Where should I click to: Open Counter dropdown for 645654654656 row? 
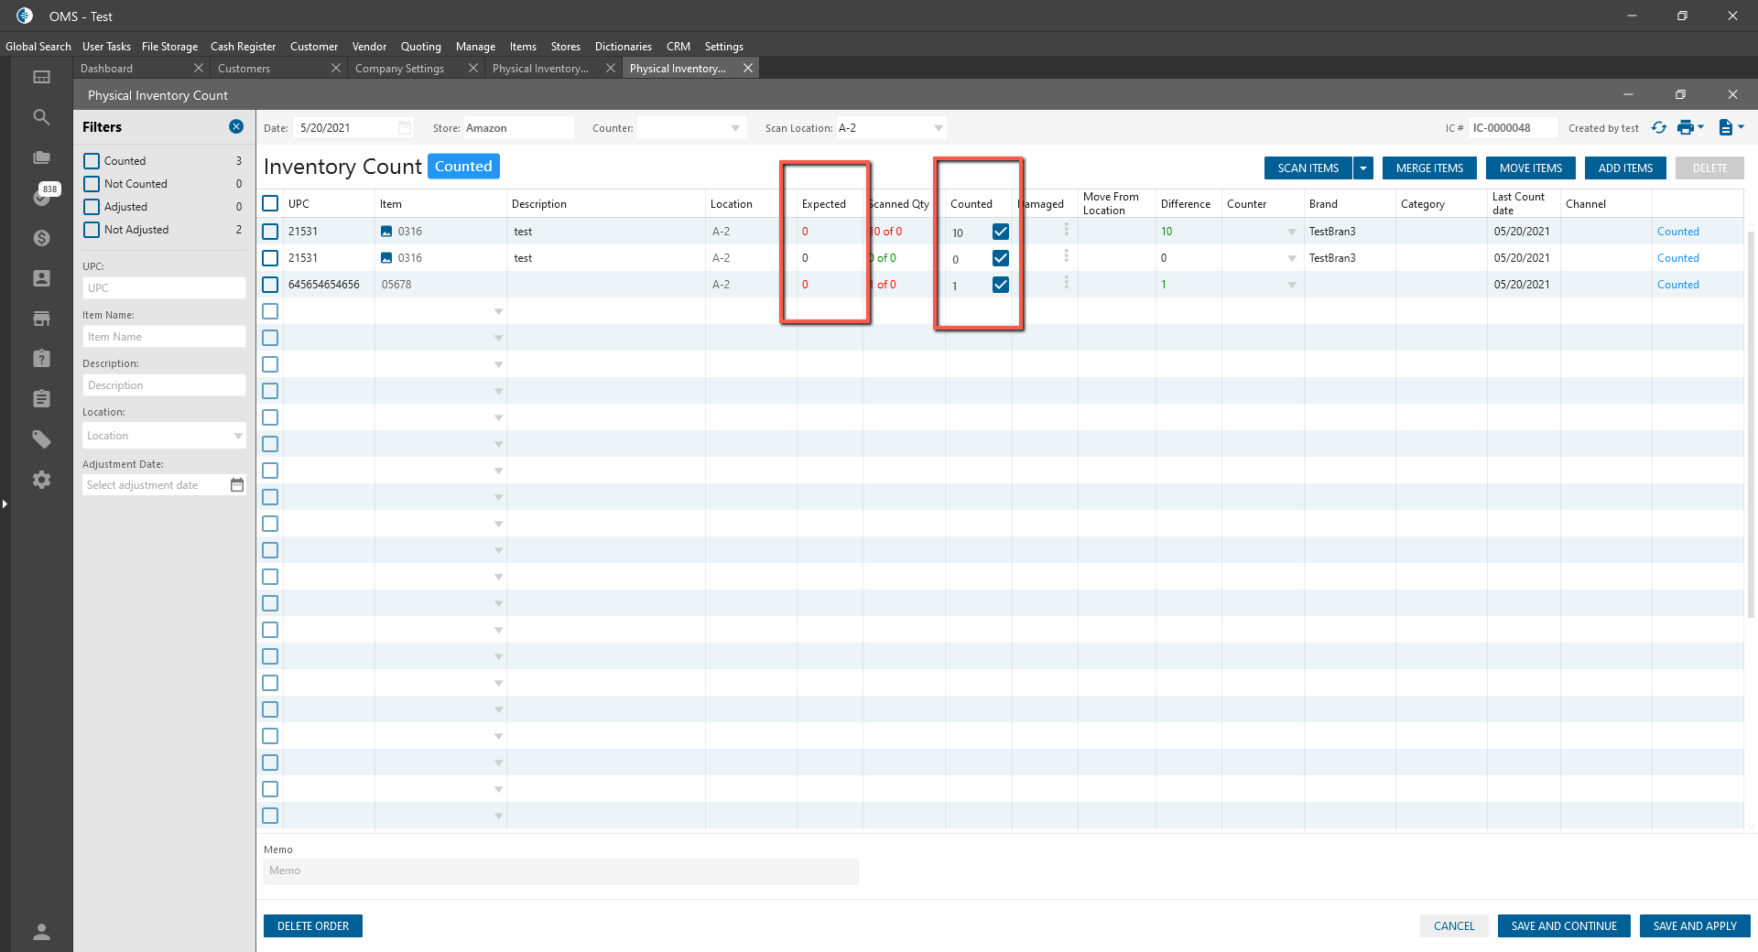1292,286
